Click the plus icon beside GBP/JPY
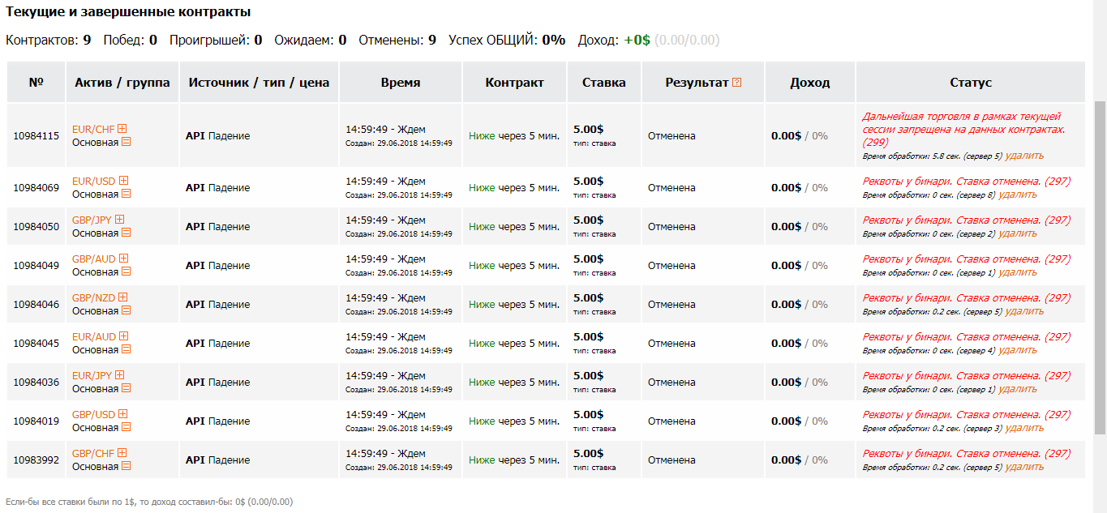This screenshot has width=1107, height=513. coord(120,220)
